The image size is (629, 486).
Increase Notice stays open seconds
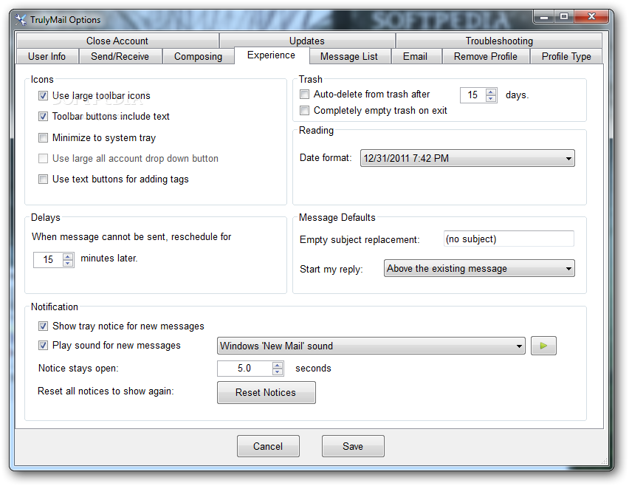click(277, 365)
